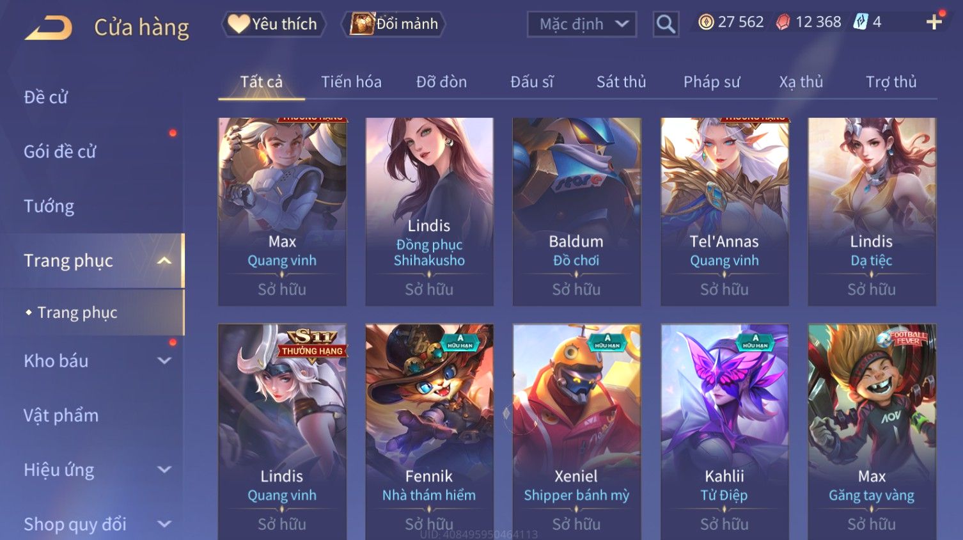Tap the blue voucher ticket icon
The width and height of the screenshot is (963, 540).
pos(861,22)
